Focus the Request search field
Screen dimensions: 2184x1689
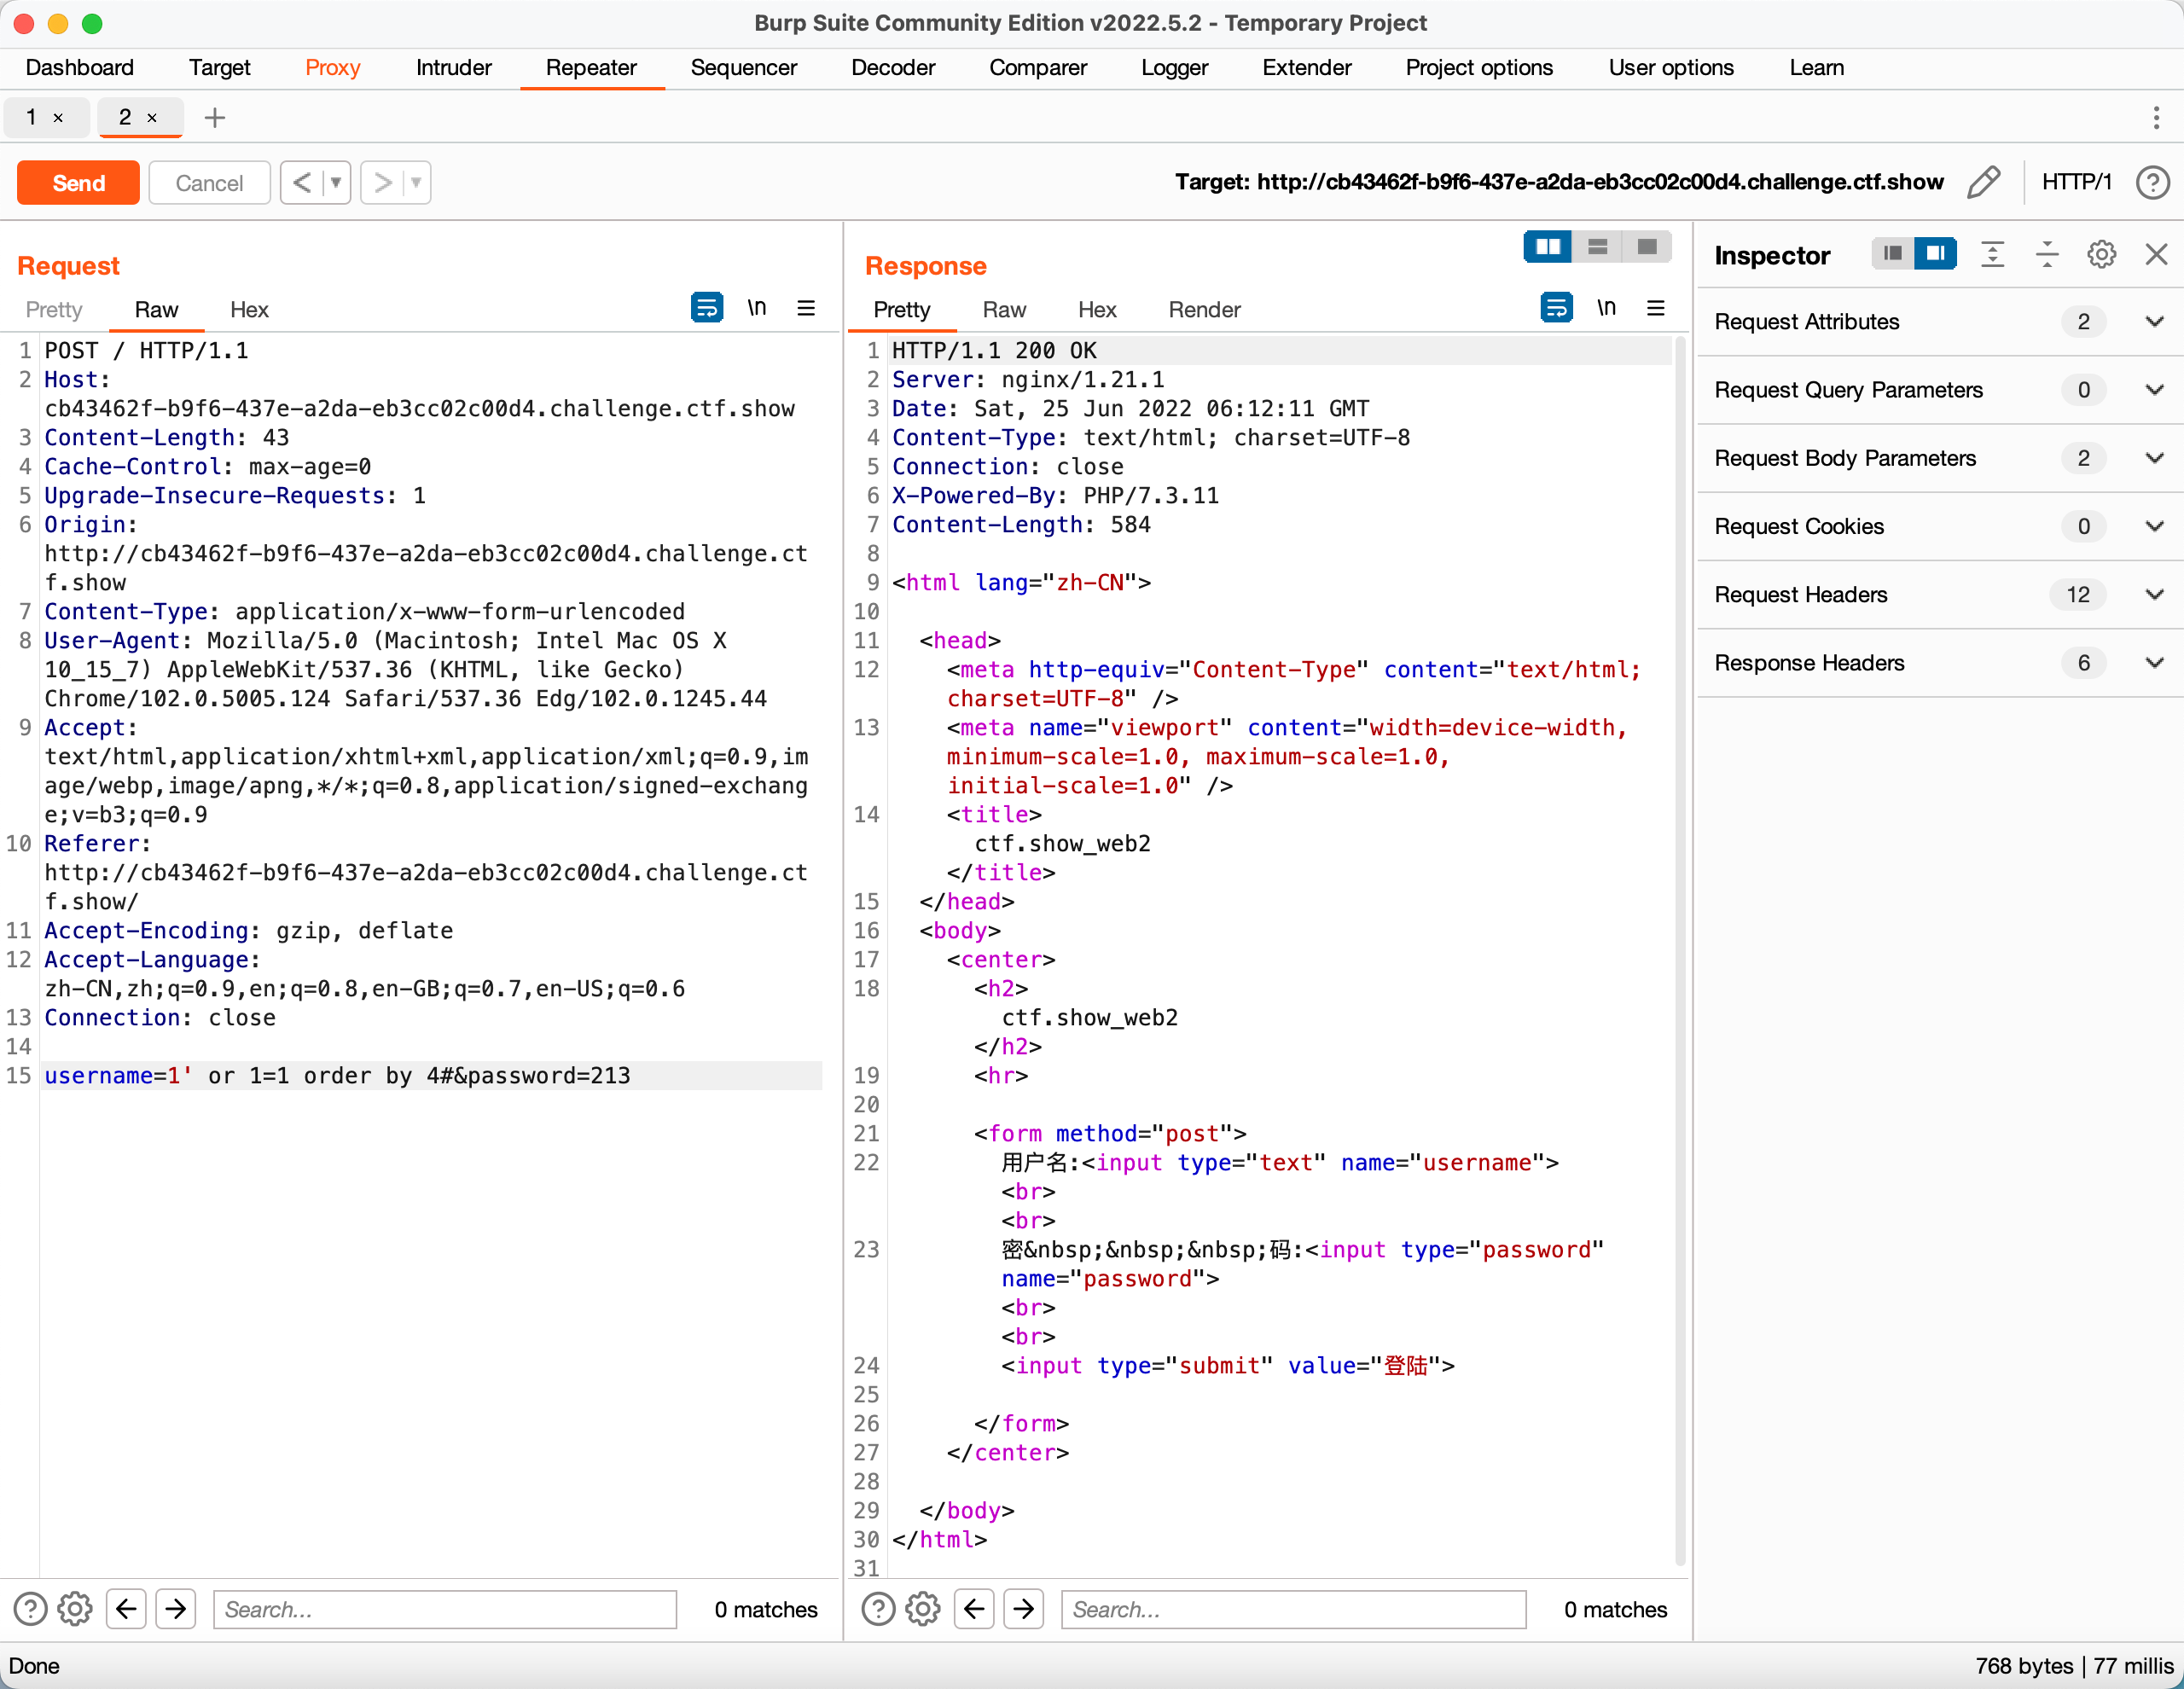pos(445,1609)
